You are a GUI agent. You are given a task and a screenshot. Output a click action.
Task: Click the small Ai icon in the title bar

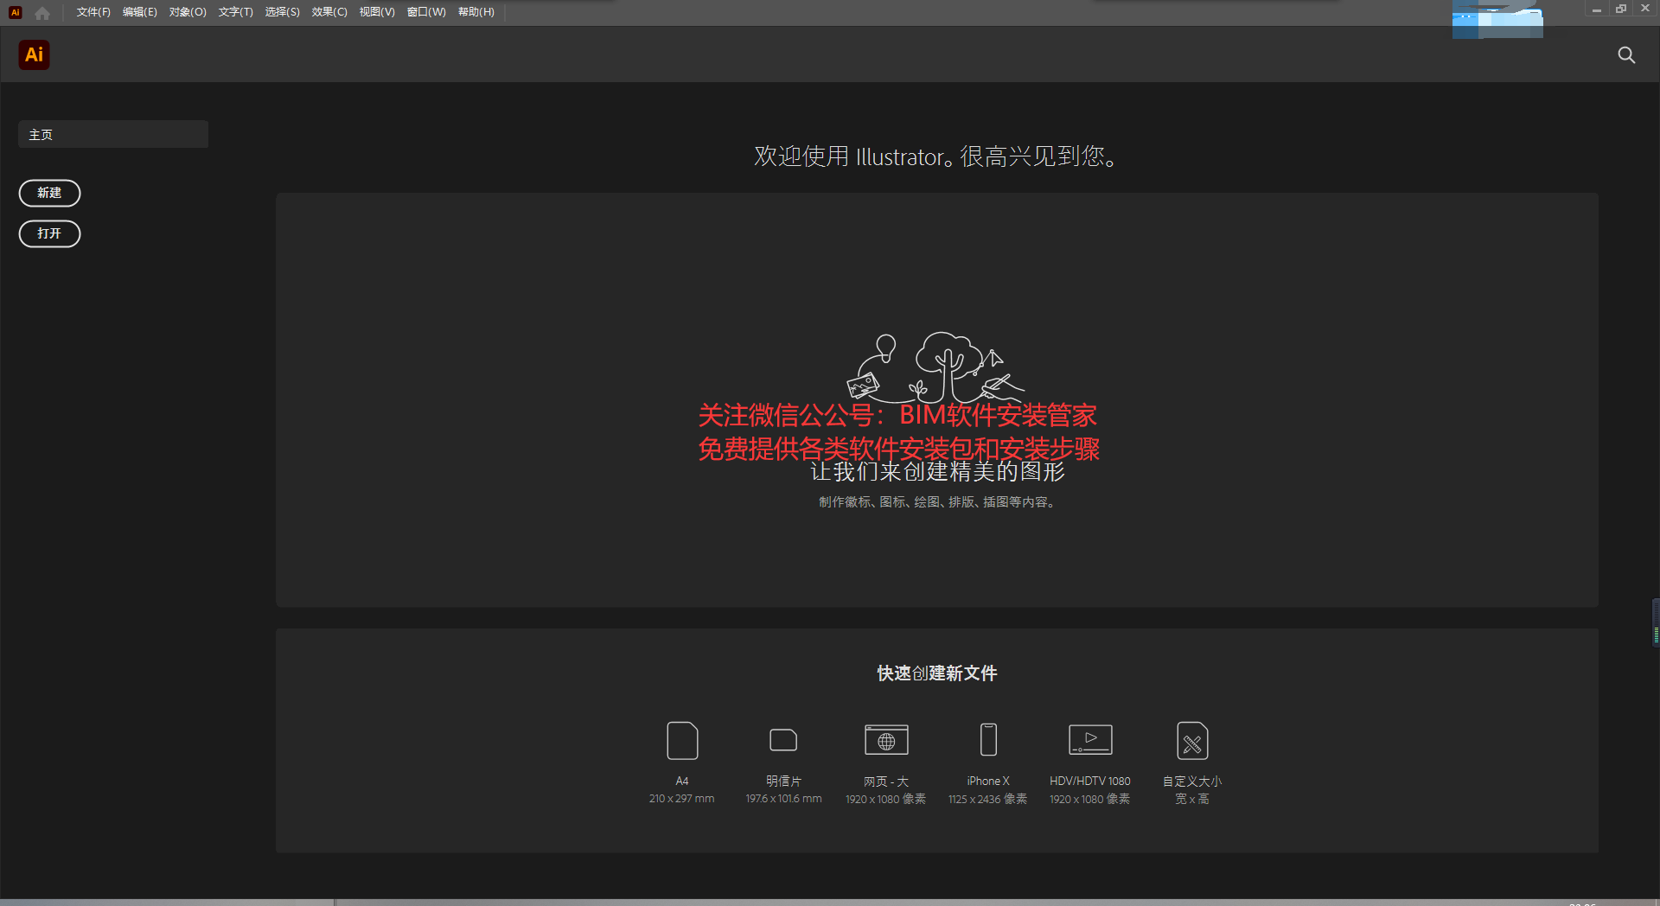tap(15, 12)
